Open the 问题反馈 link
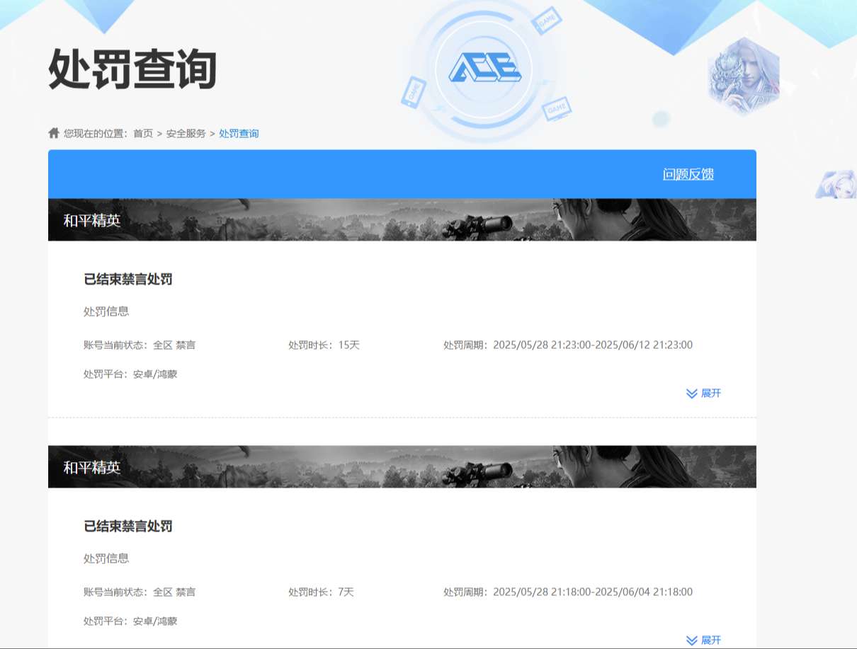 tap(688, 174)
